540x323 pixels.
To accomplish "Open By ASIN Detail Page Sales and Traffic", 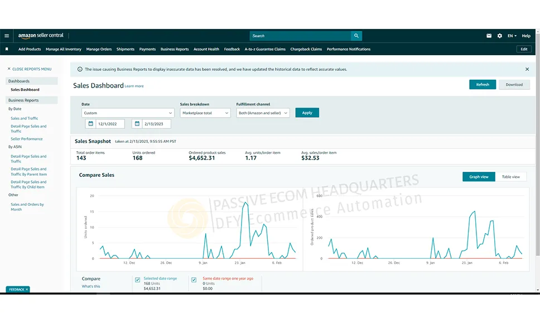I will [28, 159].
